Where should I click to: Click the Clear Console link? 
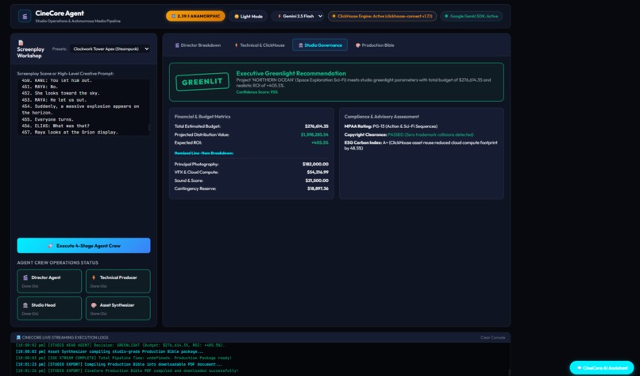492,338
